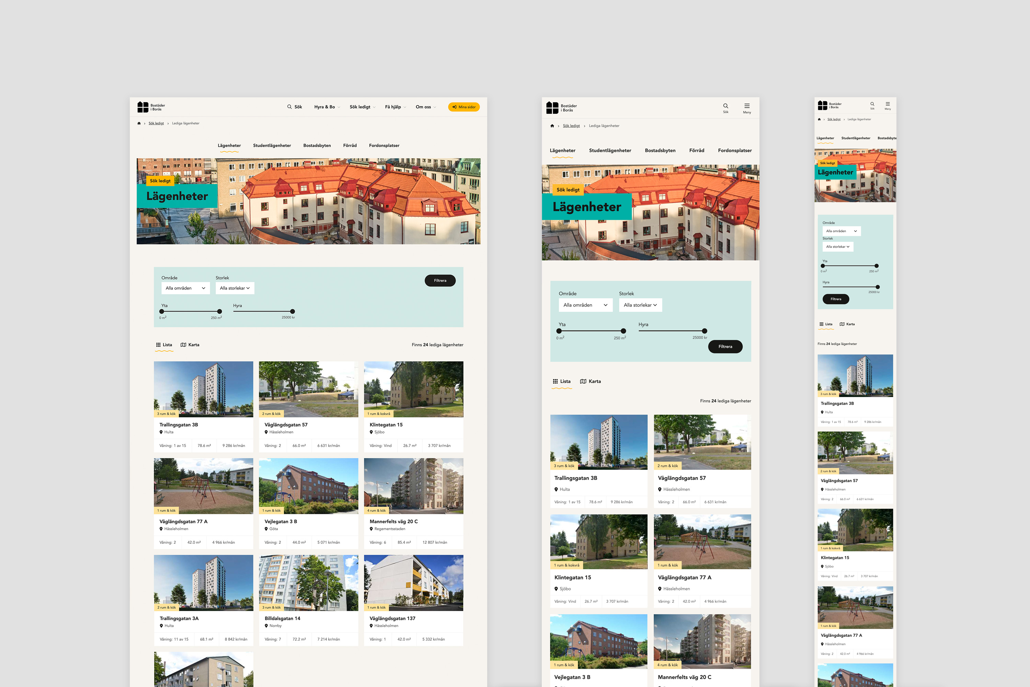Open Alla områden dropdown in tablet filter
Image resolution: width=1030 pixels, height=687 pixels.
585,305
